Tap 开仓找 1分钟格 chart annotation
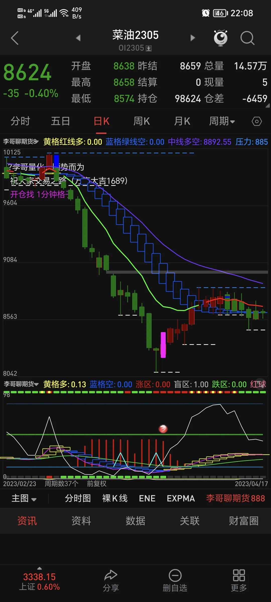The height and width of the screenshot is (602, 271). pos(39,194)
